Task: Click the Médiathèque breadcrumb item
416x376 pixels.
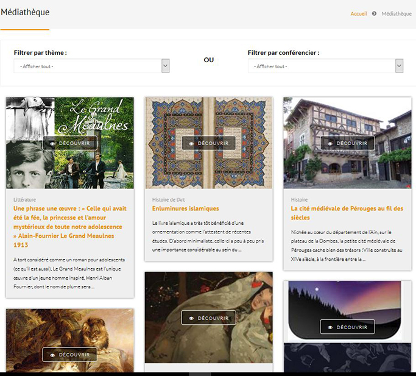Action: tap(397, 14)
